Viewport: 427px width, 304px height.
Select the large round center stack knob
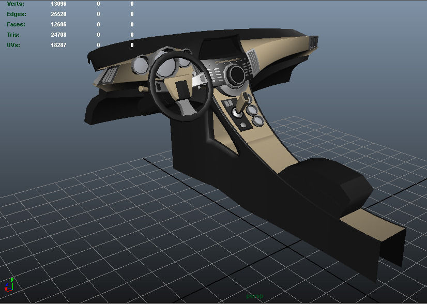(236, 74)
